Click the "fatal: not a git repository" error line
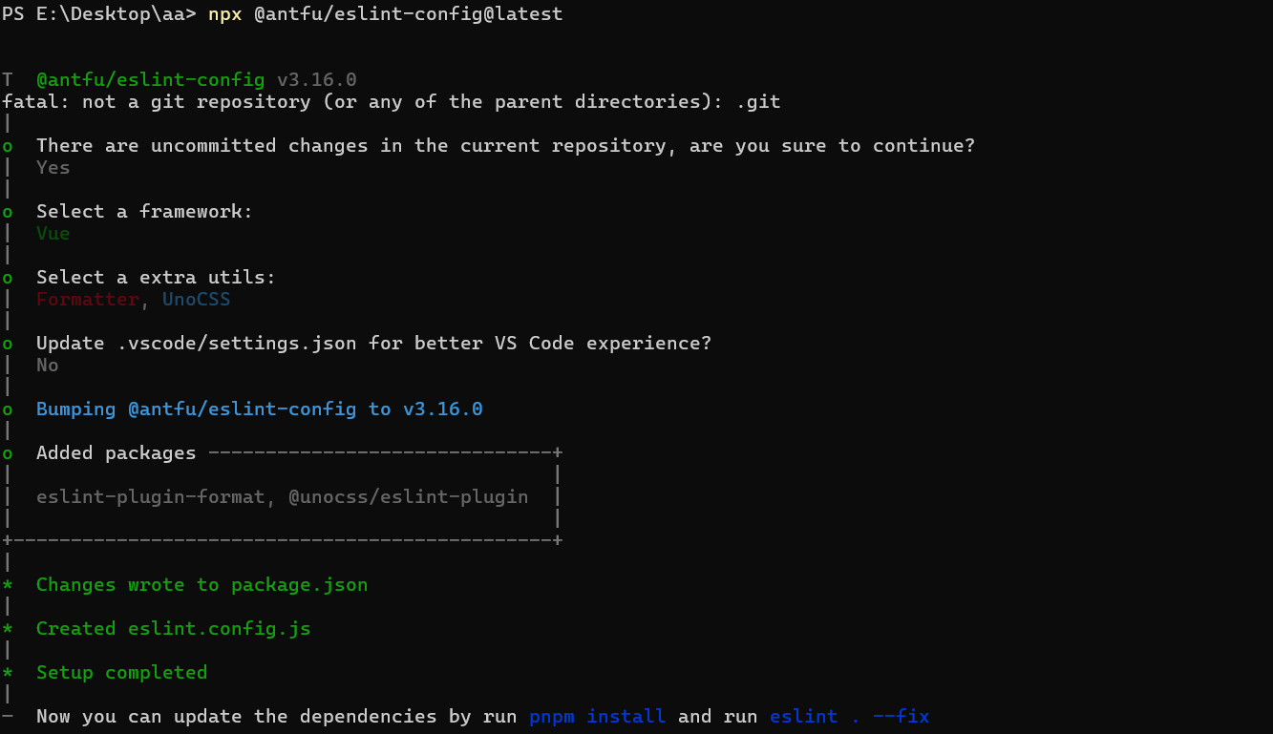1273x734 pixels. coord(392,102)
